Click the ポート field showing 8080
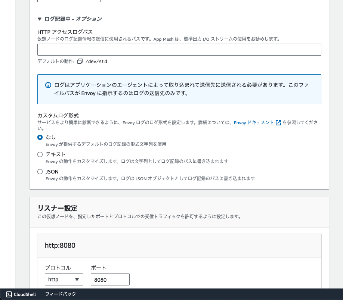Viewport: 343px width, 300px height. pyautogui.click(x=110, y=279)
